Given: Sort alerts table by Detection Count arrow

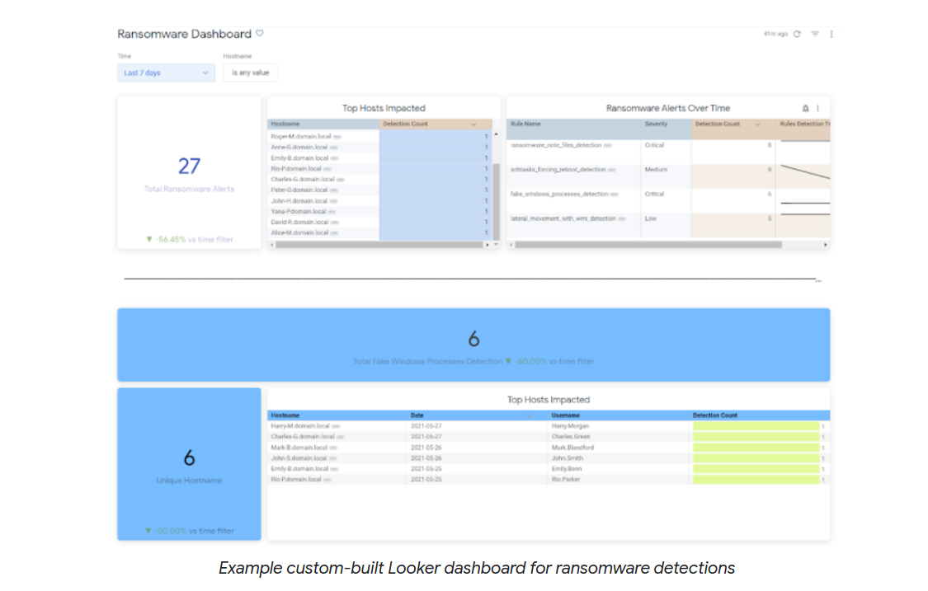Looking at the screenshot, I should pyautogui.click(x=757, y=124).
